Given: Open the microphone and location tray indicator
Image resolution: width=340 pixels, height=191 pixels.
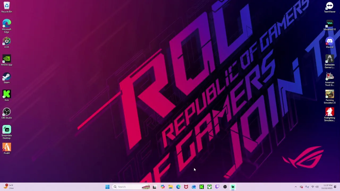Looking at the screenshot, I should pyautogui.click(x=307, y=187).
